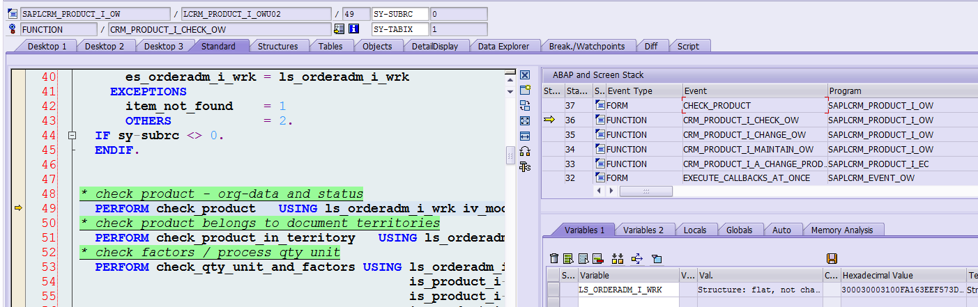Click SAPLCRM_EVENT_OW program cell
This screenshot has width=978, height=307.
902,178
